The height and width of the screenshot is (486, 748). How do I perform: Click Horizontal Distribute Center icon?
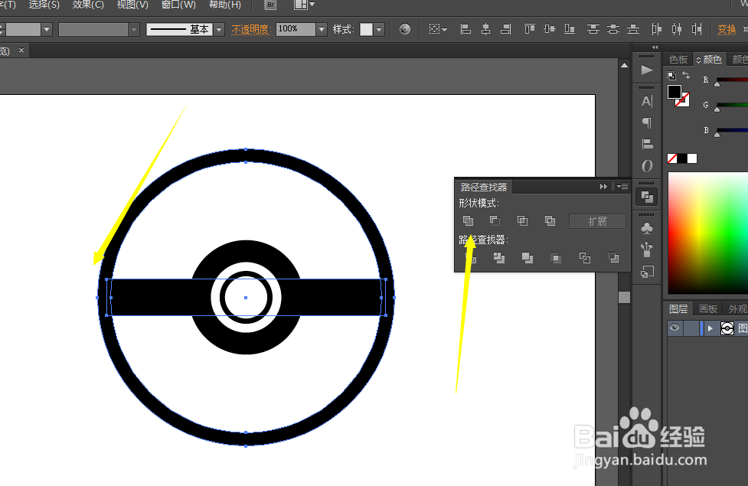[677, 30]
